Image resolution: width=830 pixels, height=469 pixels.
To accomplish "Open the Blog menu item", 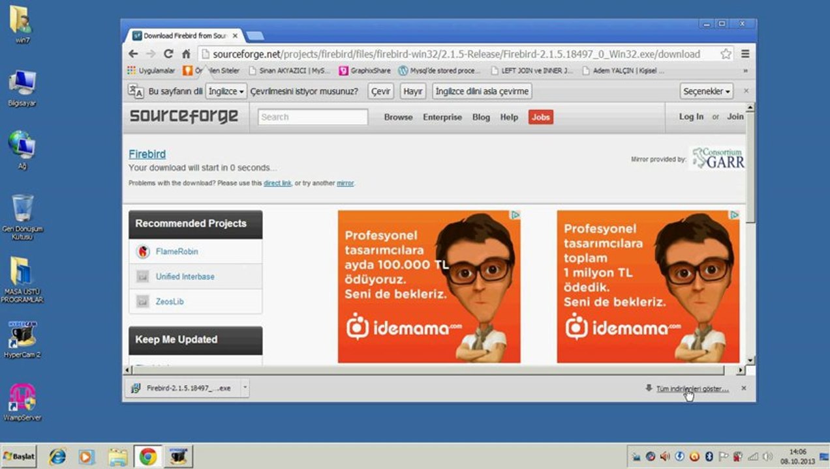I will coord(481,117).
